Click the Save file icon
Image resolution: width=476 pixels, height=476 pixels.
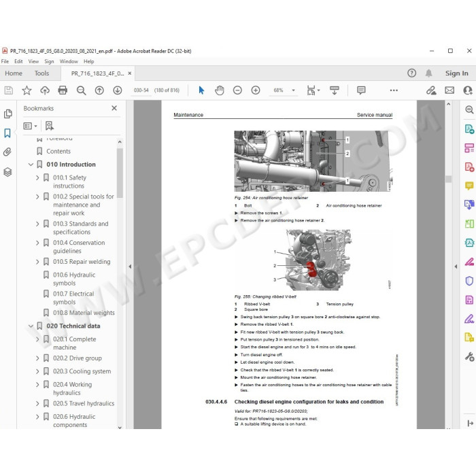(x=8, y=90)
